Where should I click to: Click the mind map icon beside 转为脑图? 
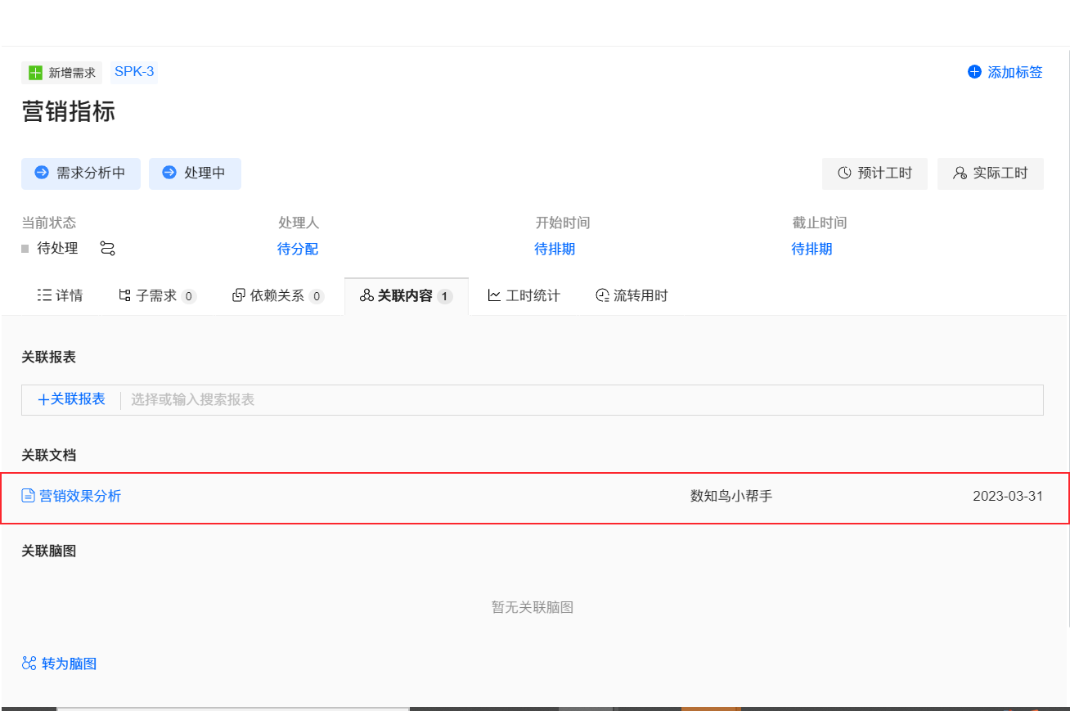click(x=29, y=664)
